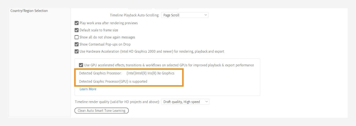The image size is (356, 126).
Task: Uncheck Use GPU accelerated effects option
Action: pyautogui.click(x=81, y=65)
